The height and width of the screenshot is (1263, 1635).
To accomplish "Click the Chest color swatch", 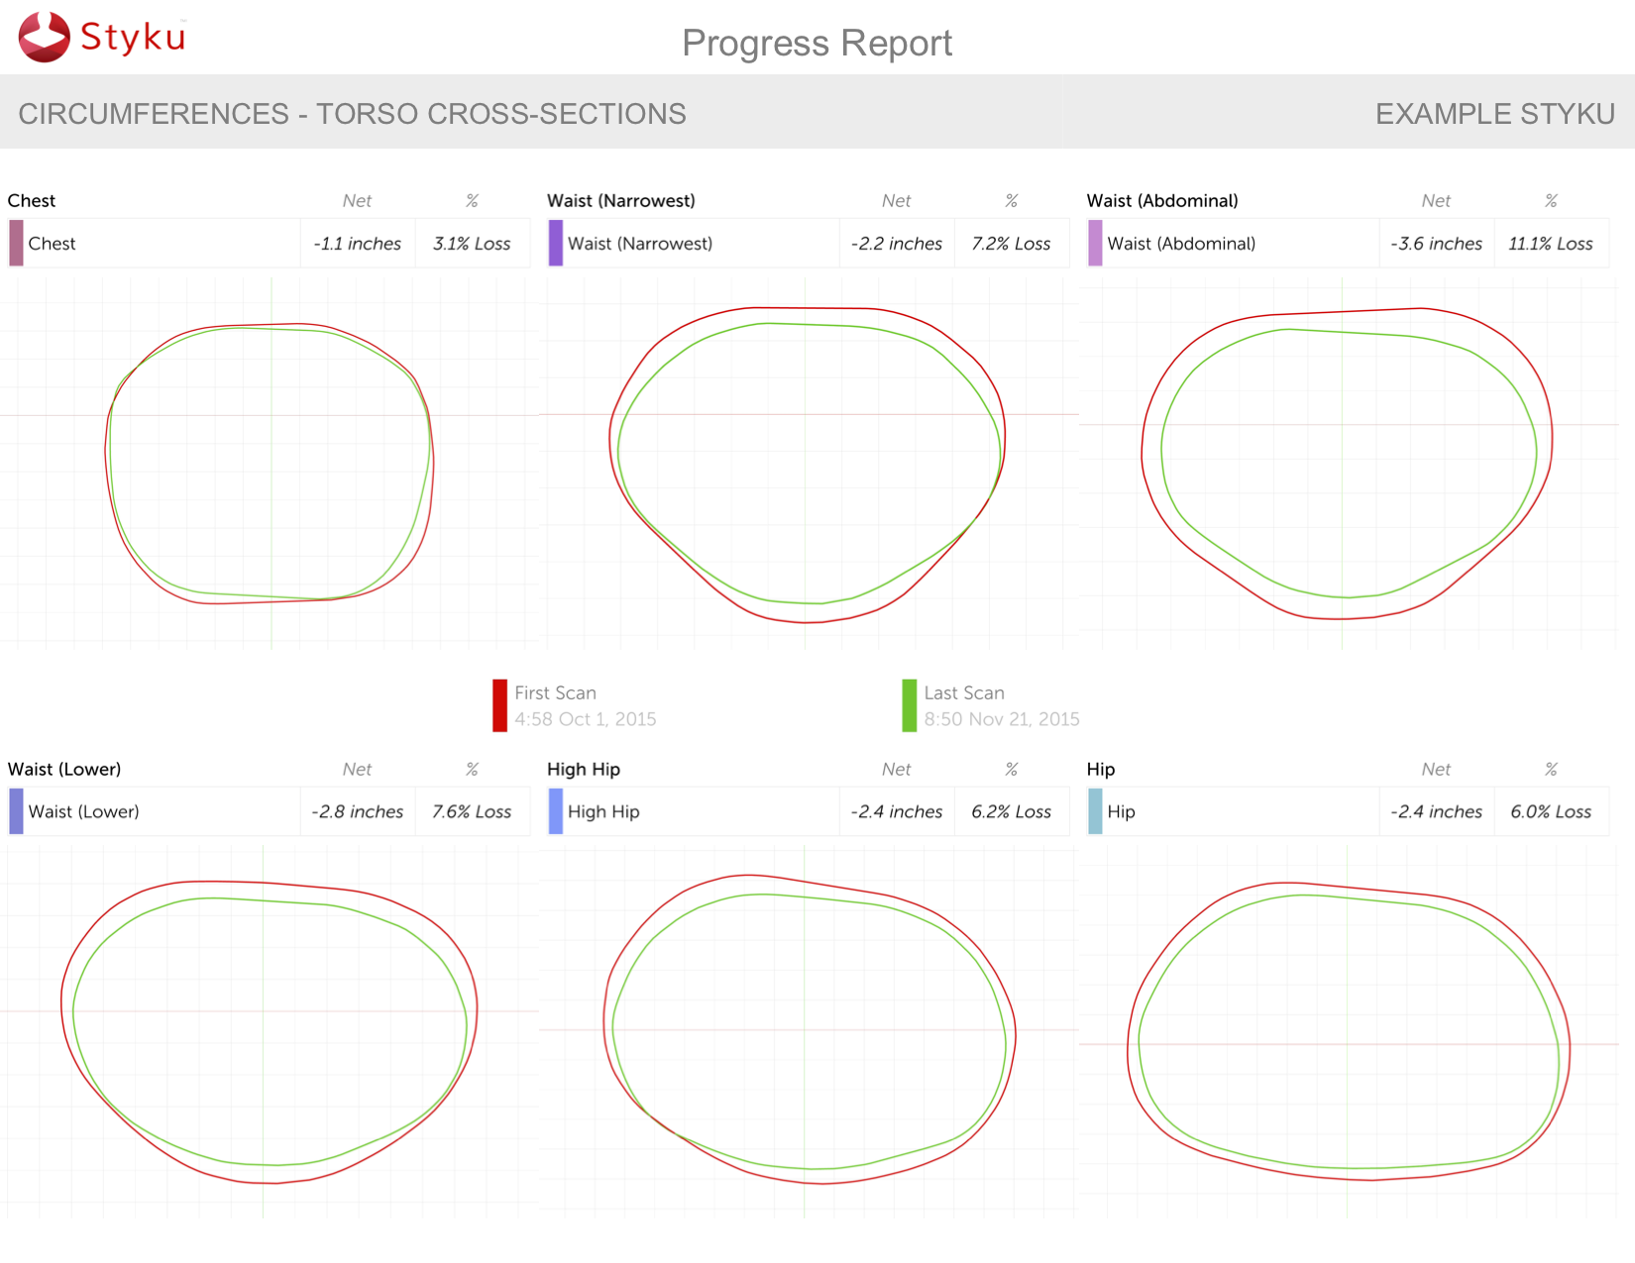I will tap(16, 244).
